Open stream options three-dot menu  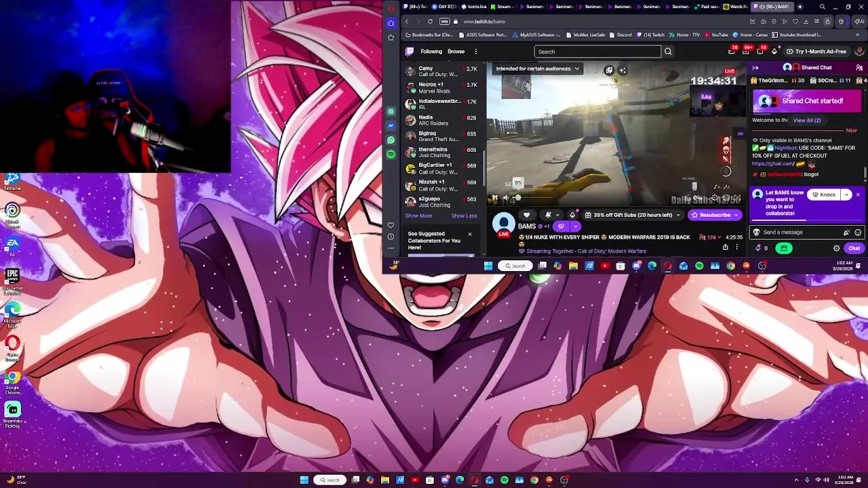tap(736, 247)
